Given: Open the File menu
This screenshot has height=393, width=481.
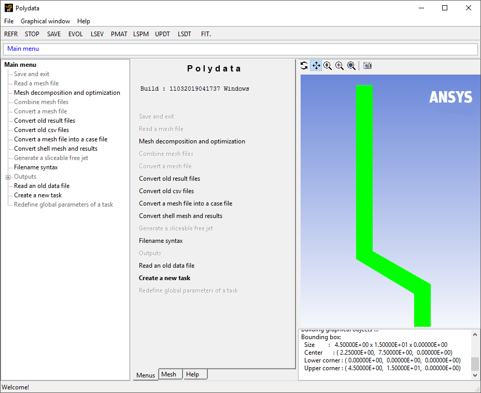Looking at the screenshot, I should pos(8,21).
